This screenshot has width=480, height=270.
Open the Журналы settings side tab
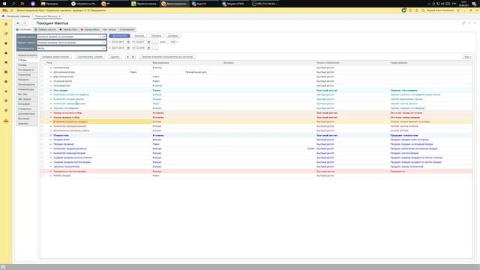coord(27,124)
